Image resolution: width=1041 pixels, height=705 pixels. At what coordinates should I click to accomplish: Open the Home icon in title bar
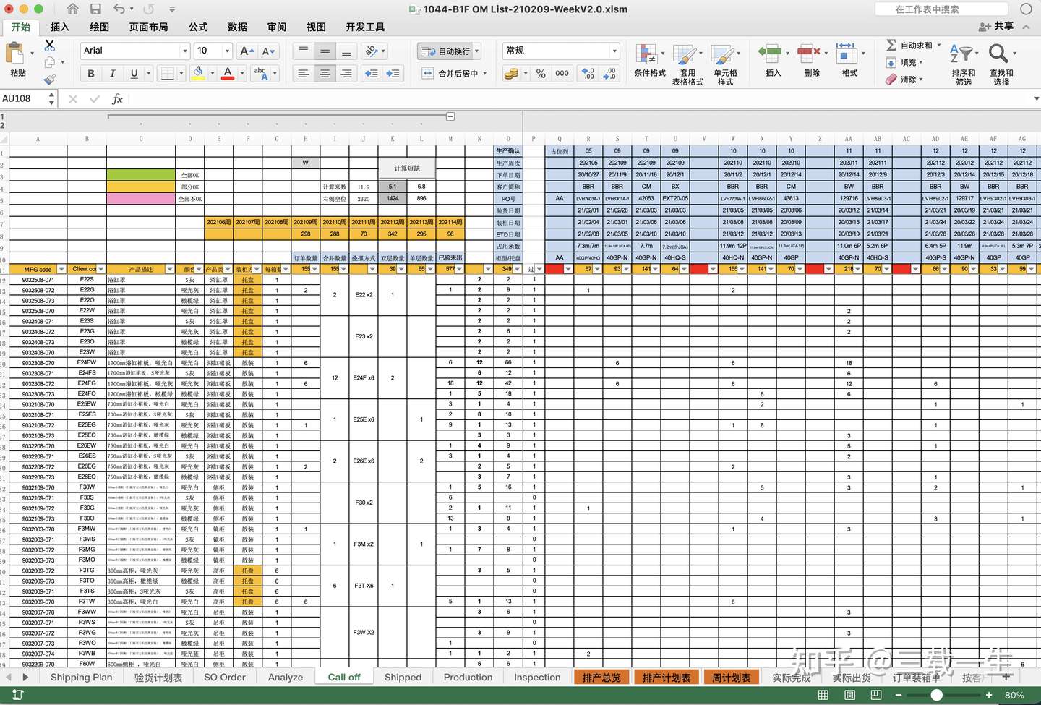coord(72,9)
